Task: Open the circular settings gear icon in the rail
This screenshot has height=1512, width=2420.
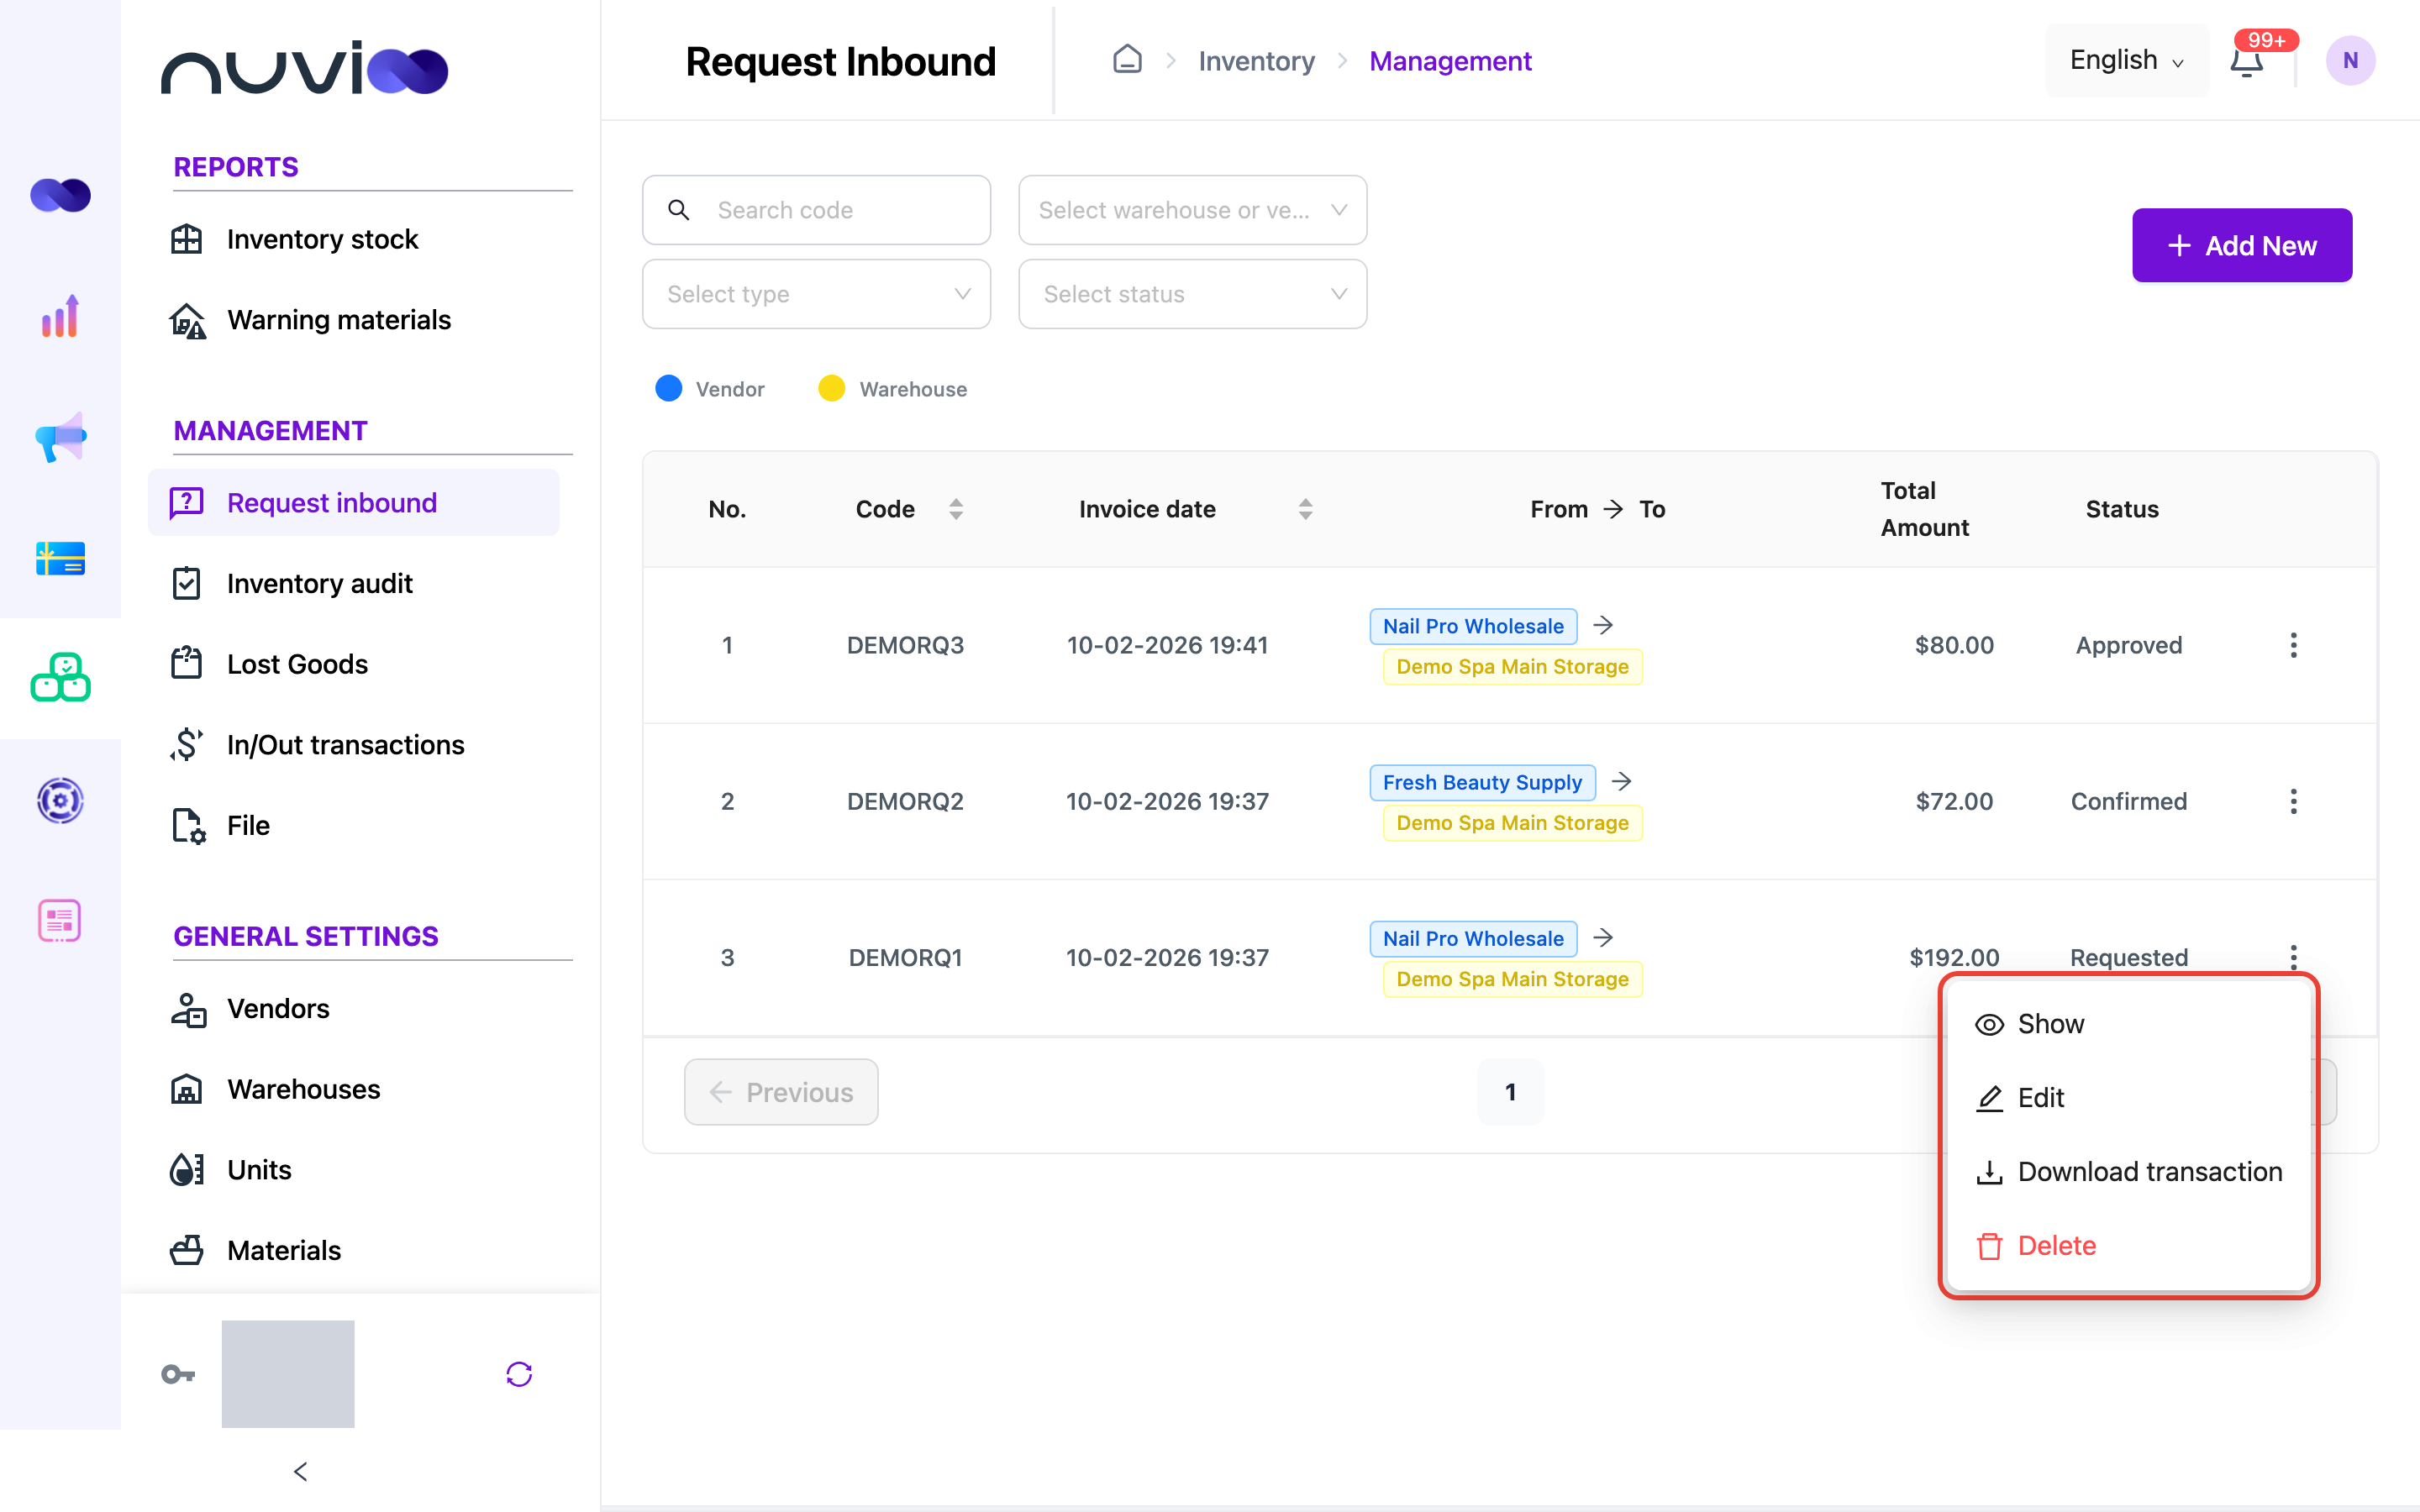Action: coord(60,800)
